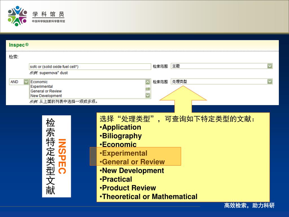289x217 pixels.
Task: Click the Biliography bullet item
Action: coord(121,136)
